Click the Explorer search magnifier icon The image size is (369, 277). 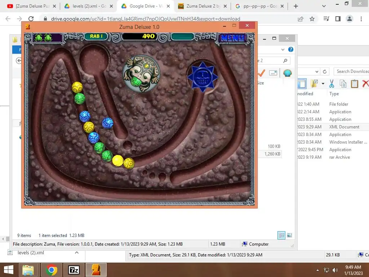[x=285, y=61]
